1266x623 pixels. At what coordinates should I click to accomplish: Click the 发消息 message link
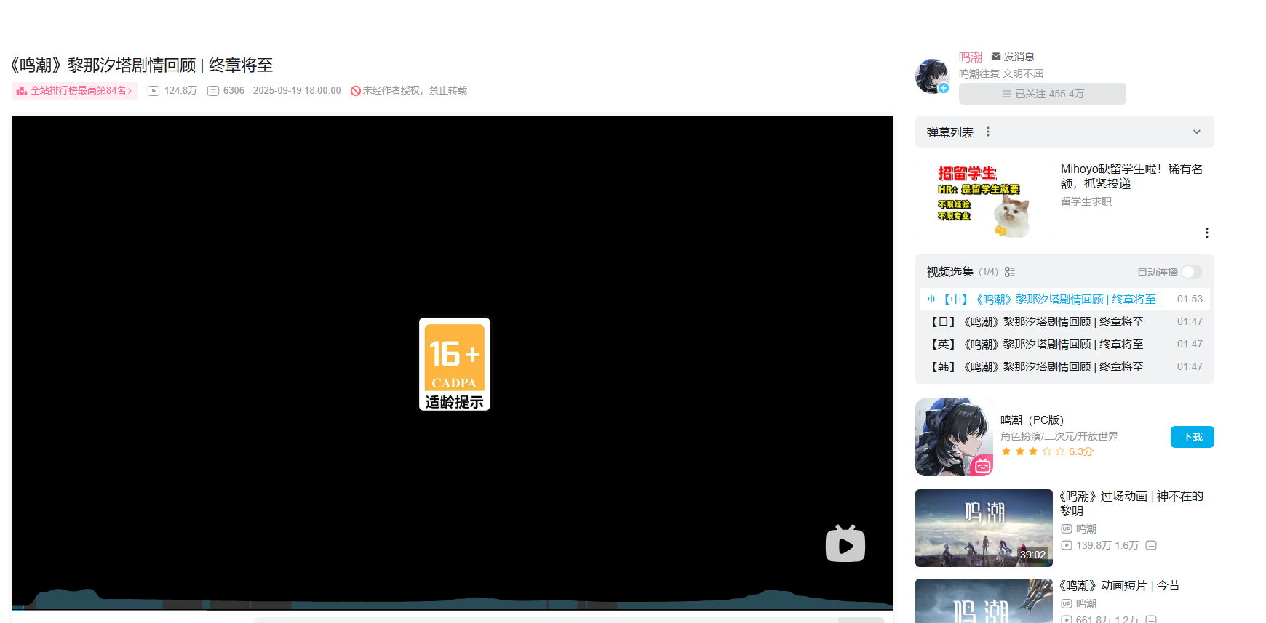pos(1019,57)
